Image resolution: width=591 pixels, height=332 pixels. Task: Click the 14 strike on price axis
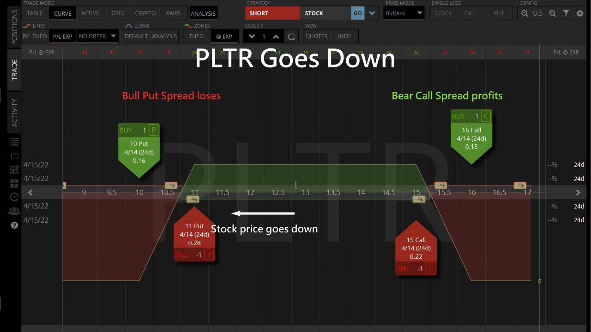[361, 192]
